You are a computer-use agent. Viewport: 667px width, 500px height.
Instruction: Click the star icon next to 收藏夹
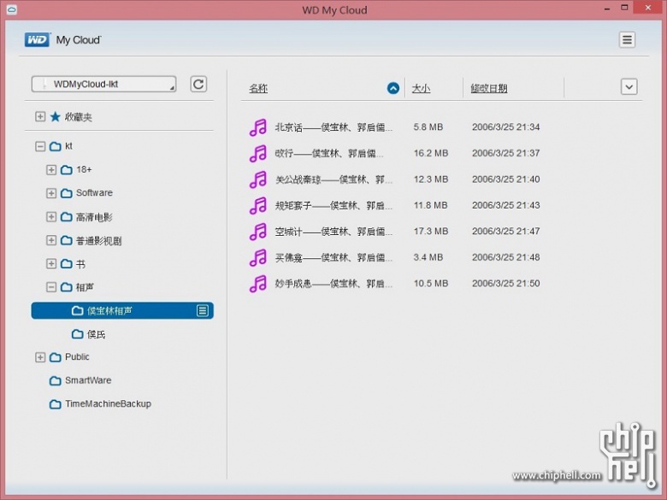(56, 116)
